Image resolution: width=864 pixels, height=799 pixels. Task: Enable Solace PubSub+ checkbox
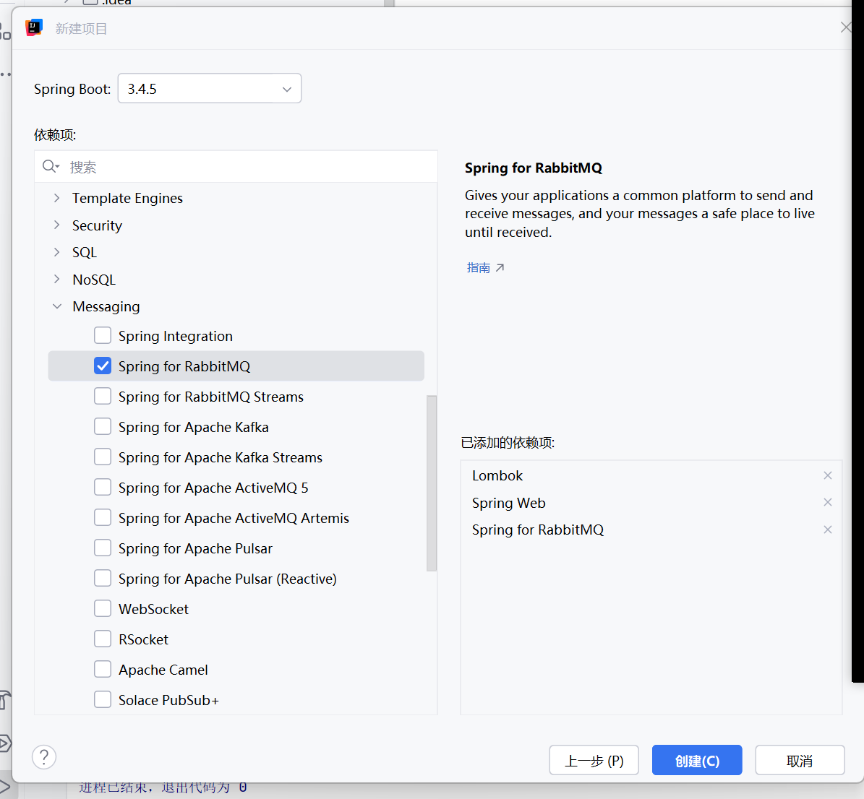103,699
